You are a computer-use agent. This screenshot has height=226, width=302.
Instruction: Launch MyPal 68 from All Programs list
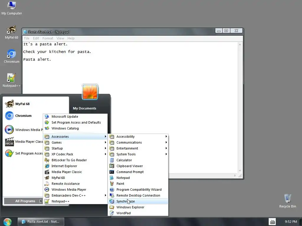75,178
